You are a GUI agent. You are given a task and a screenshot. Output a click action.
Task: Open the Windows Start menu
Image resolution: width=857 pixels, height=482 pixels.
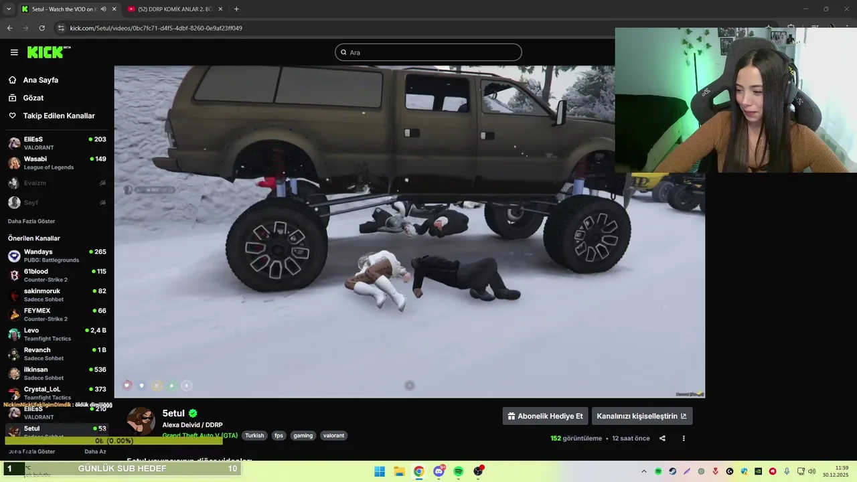point(380,471)
